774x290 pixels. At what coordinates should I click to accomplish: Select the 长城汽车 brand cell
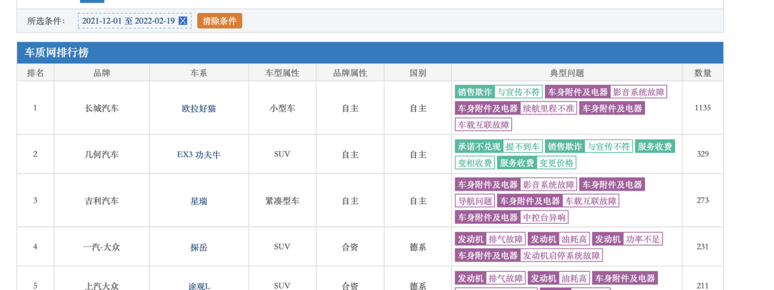(x=102, y=108)
